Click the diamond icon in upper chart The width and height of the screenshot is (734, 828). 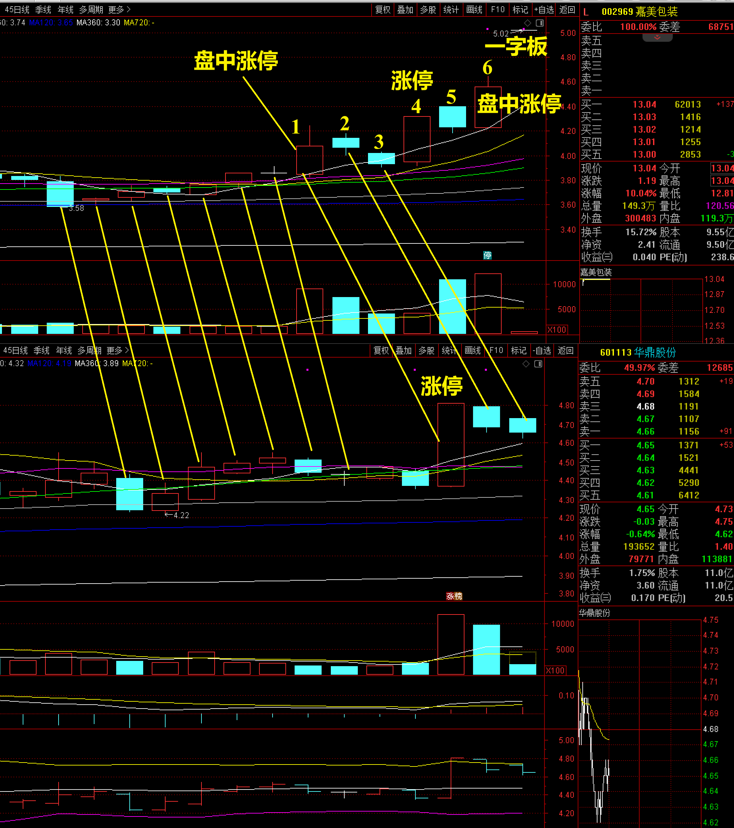pyautogui.click(x=527, y=23)
